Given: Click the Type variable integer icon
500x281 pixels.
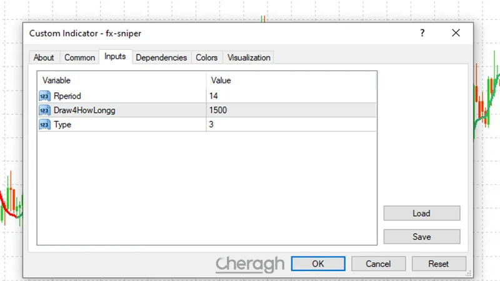Looking at the screenshot, I should pos(44,125).
